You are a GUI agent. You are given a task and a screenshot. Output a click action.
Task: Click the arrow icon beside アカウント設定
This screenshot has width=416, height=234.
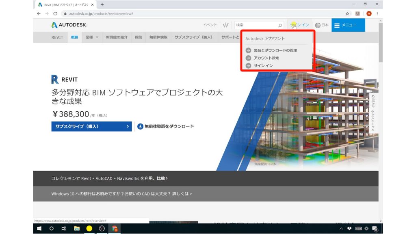pos(248,58)
